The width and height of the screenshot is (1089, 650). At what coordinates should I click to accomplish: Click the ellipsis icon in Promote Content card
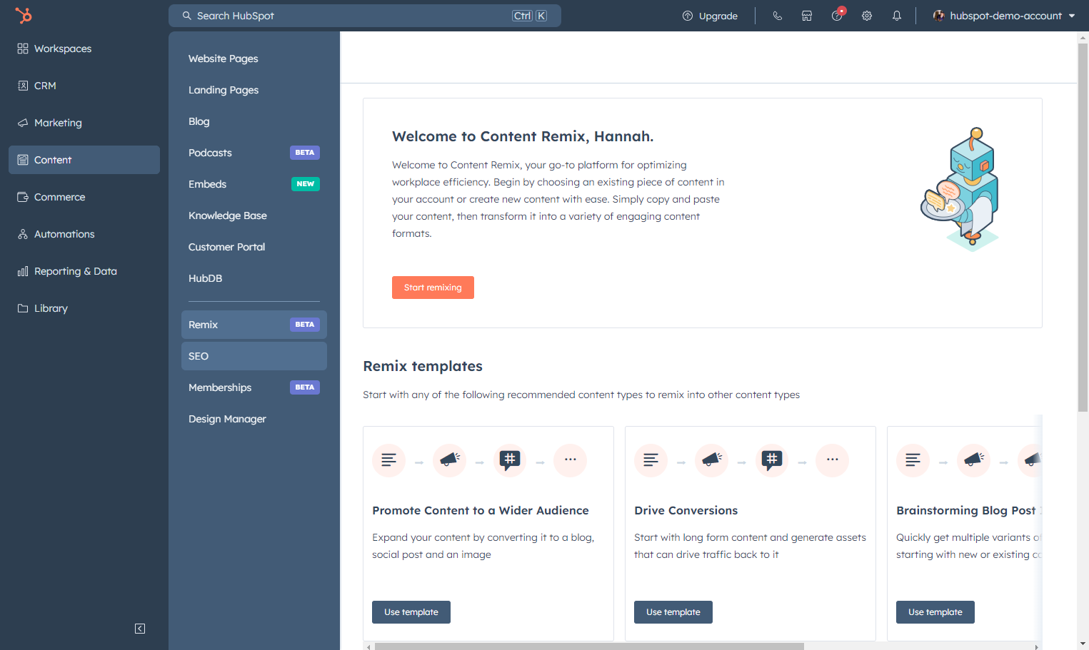[x=570, y=460]
